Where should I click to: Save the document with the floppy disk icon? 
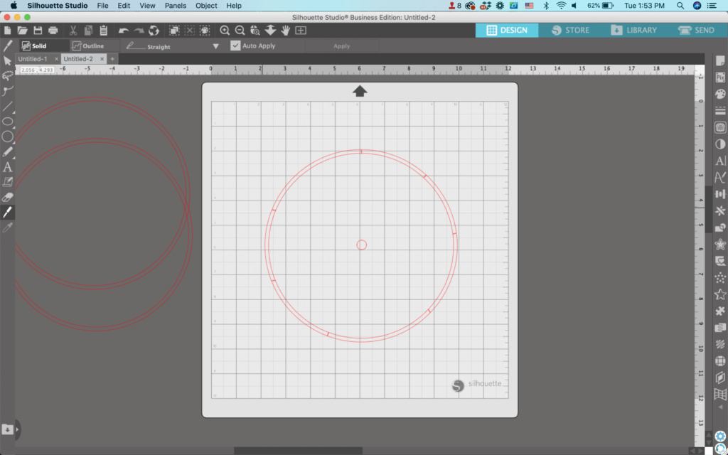click(38, 31)
